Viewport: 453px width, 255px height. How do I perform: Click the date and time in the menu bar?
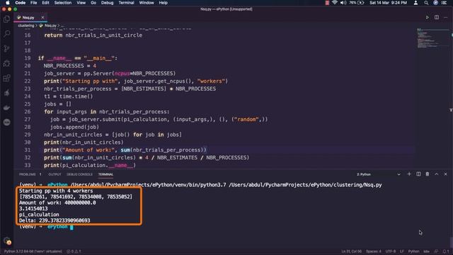tap(388, 3)
